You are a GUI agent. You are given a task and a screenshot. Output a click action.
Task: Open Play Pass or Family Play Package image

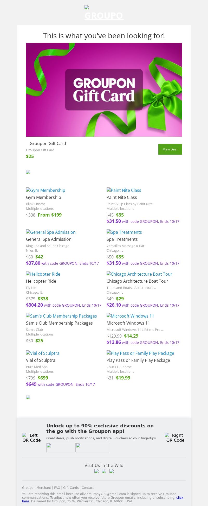pyautogui.click(x=140, y=353)
